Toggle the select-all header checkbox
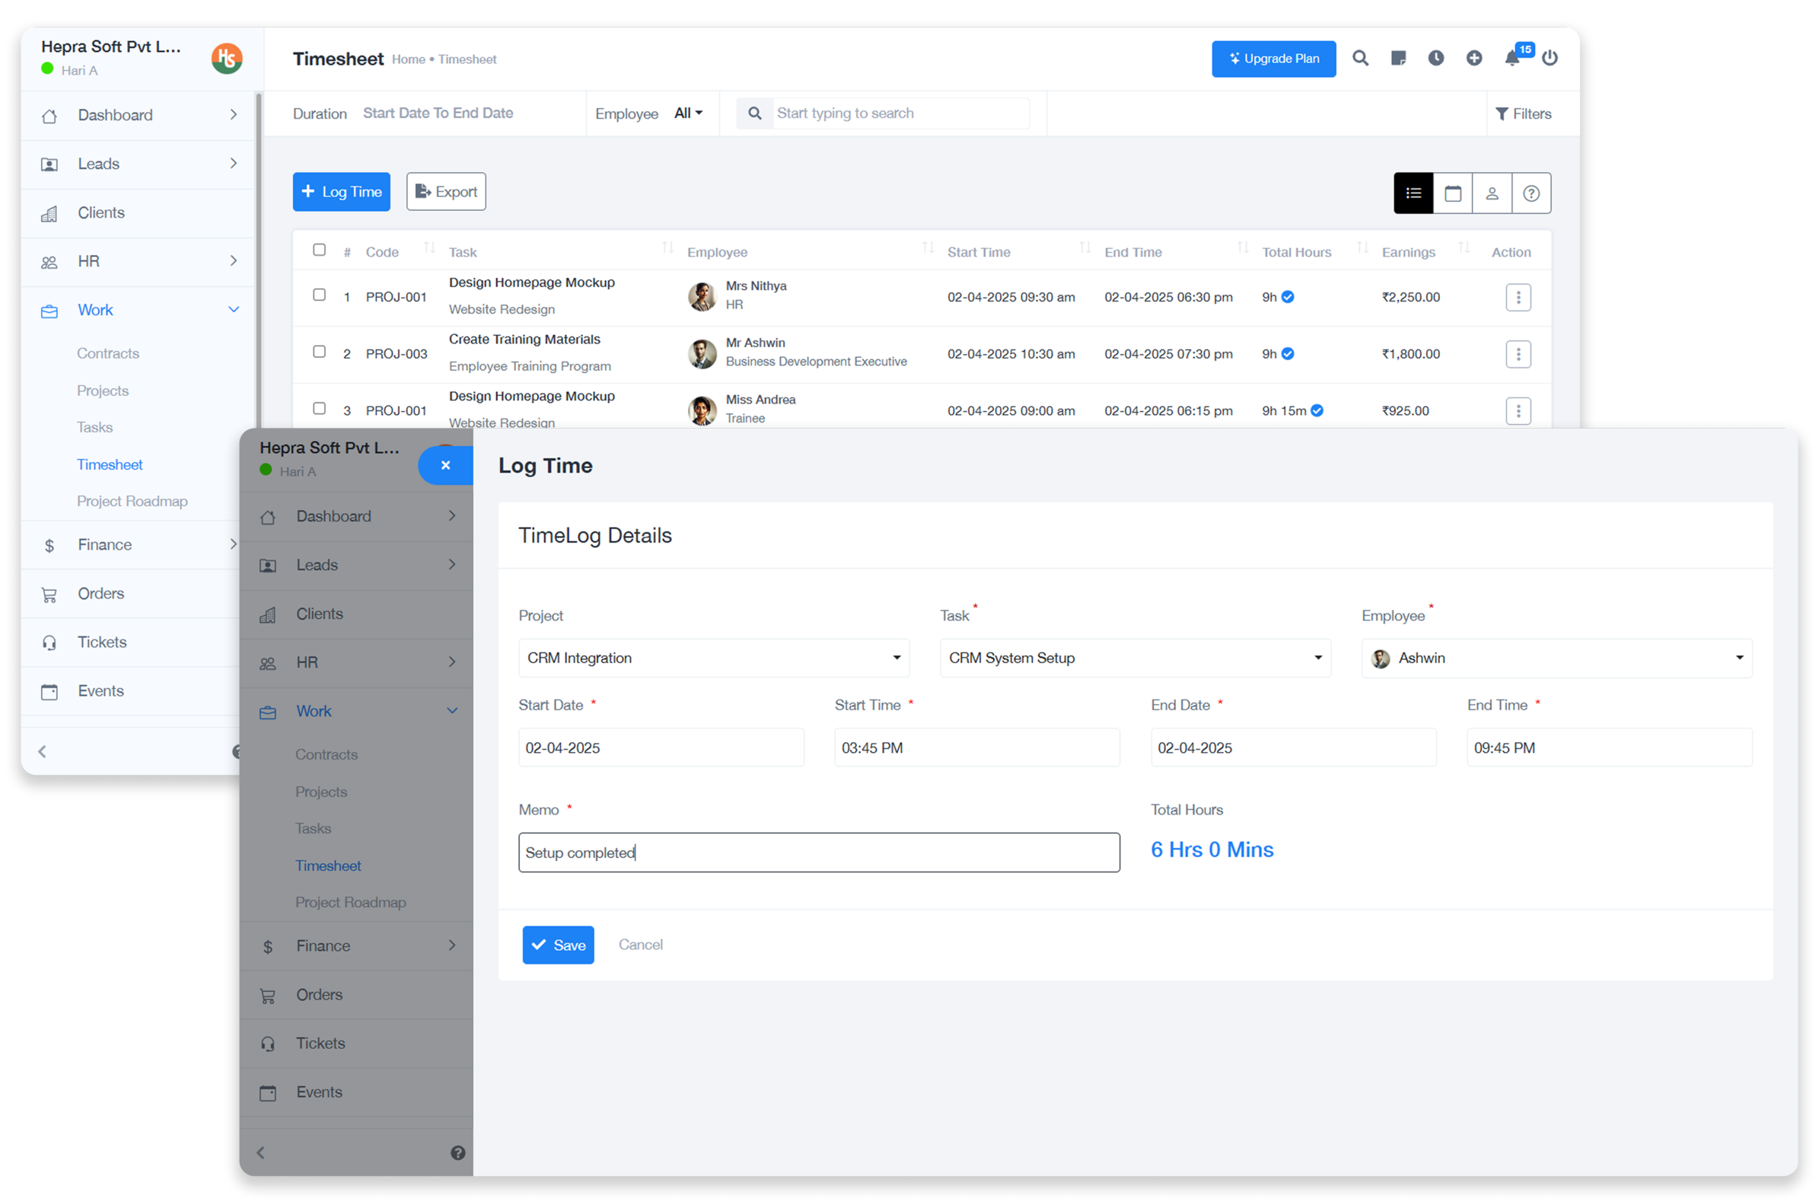Viewport: 1819px width, 1202px height. 320,250
